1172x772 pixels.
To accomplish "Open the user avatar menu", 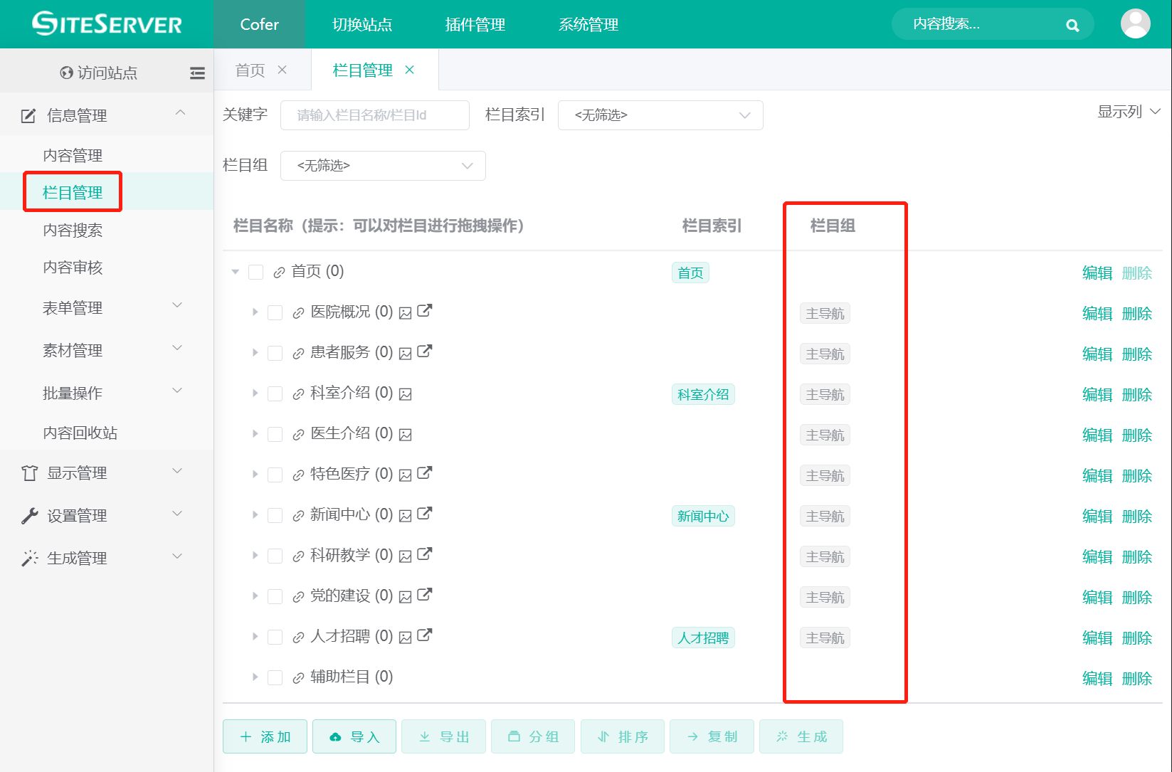I will click(1135, 24).
